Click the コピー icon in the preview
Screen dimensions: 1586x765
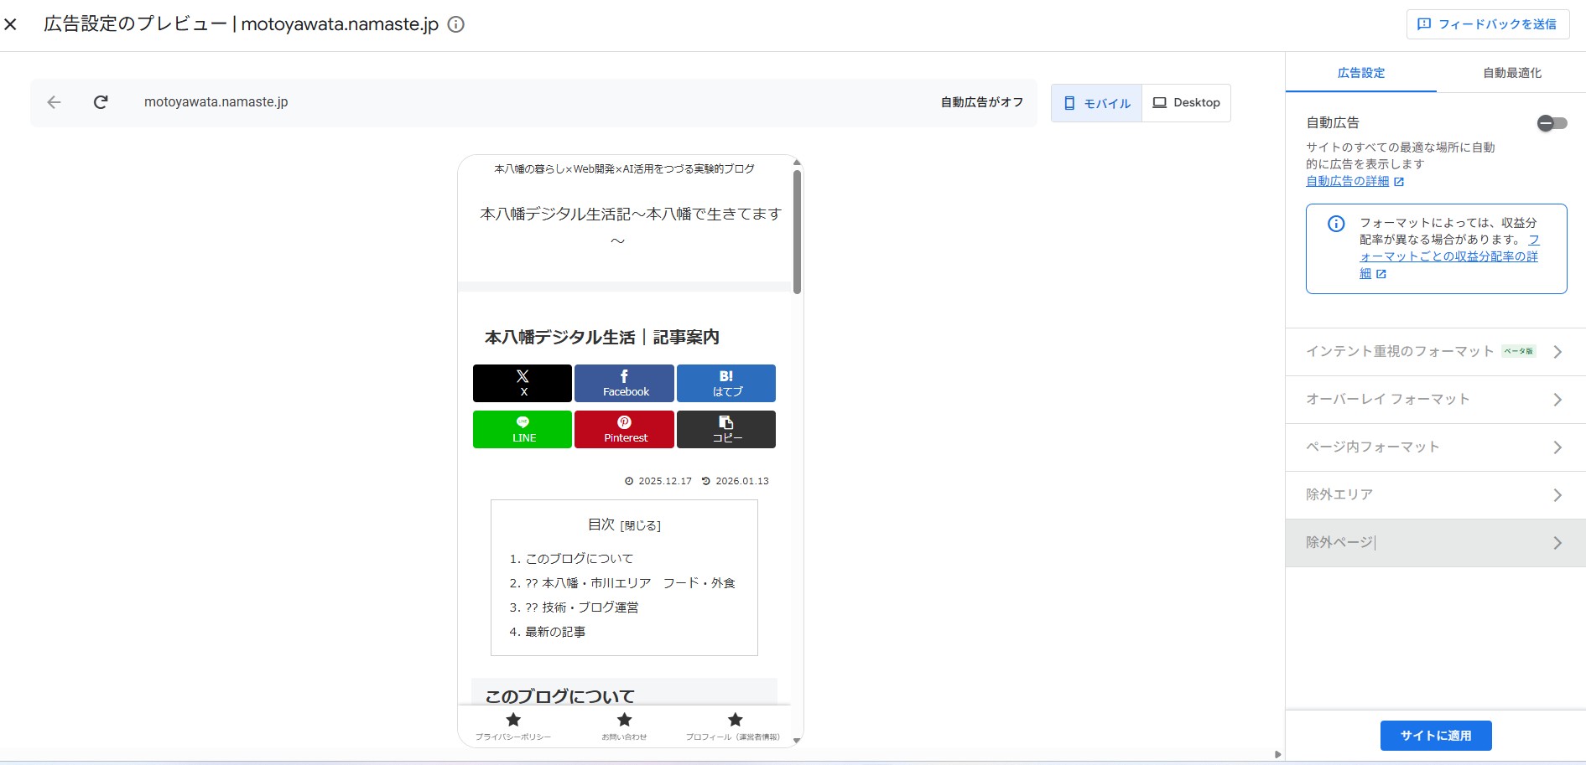(726, 429)
